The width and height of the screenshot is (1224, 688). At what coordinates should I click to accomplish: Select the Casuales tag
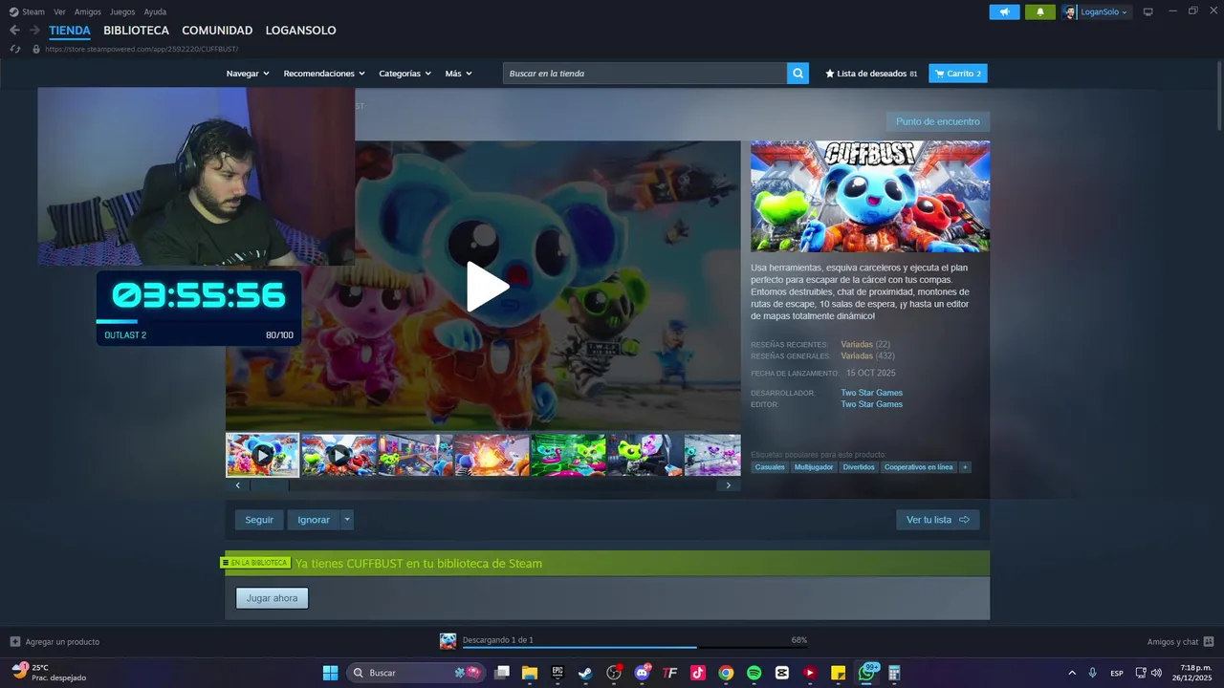(x=770, y=467)
